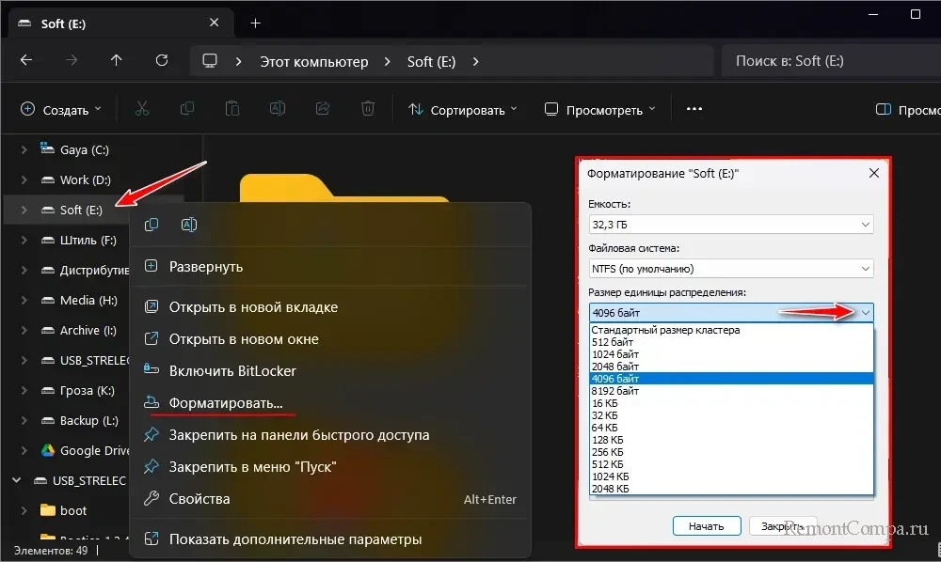Open the Создать dropdown
Image resolution: width=941 pixels, height=562 pixels.
[x=60, y=110]
